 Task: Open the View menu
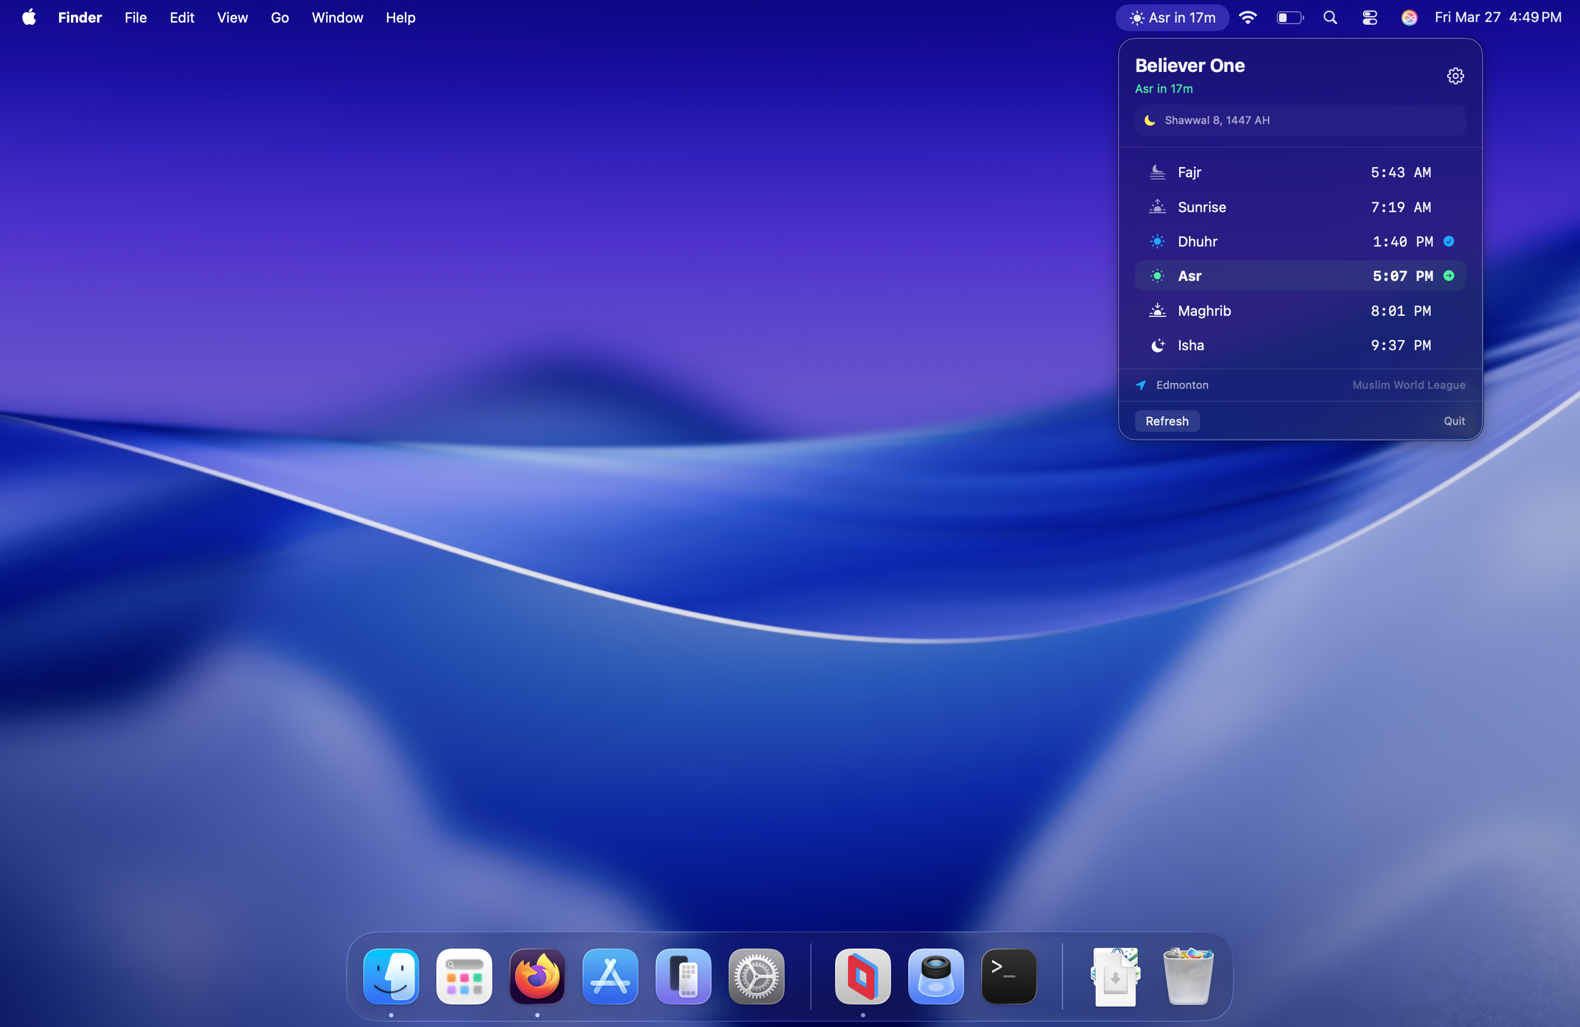pyautogui.click(x=232, y=17)
